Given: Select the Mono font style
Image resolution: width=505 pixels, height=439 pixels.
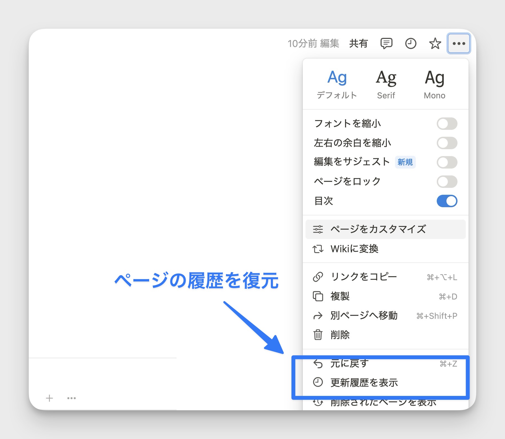Looking at the screenshot, I should click(x=435, y=84).
